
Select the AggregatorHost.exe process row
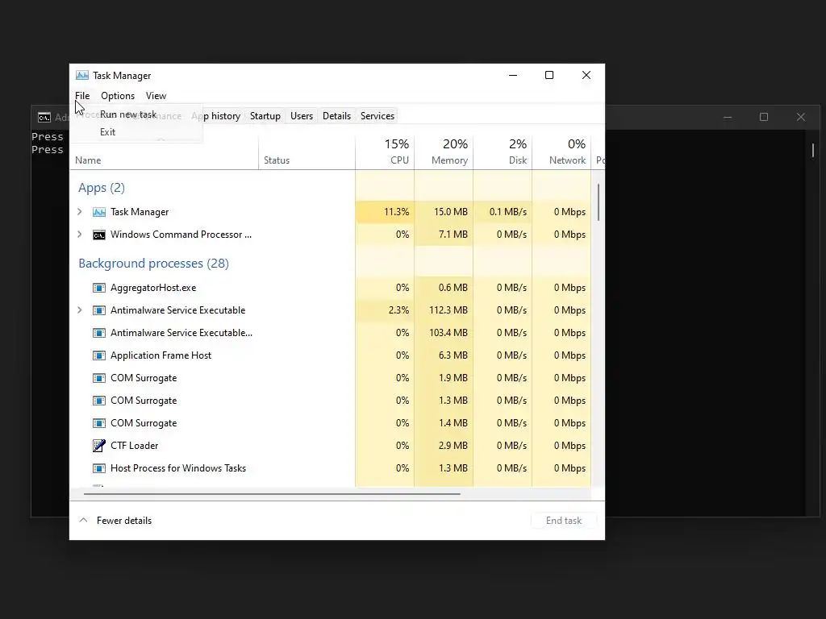330,288
